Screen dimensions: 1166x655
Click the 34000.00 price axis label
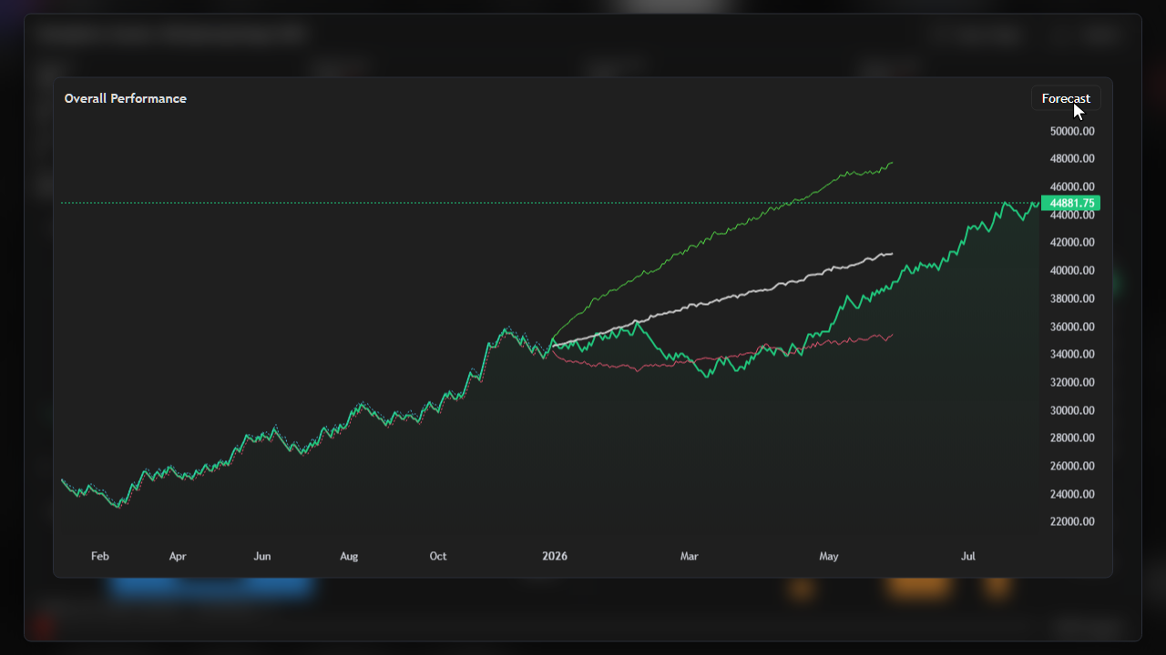pyautogui.click(x=1072, y=354)
